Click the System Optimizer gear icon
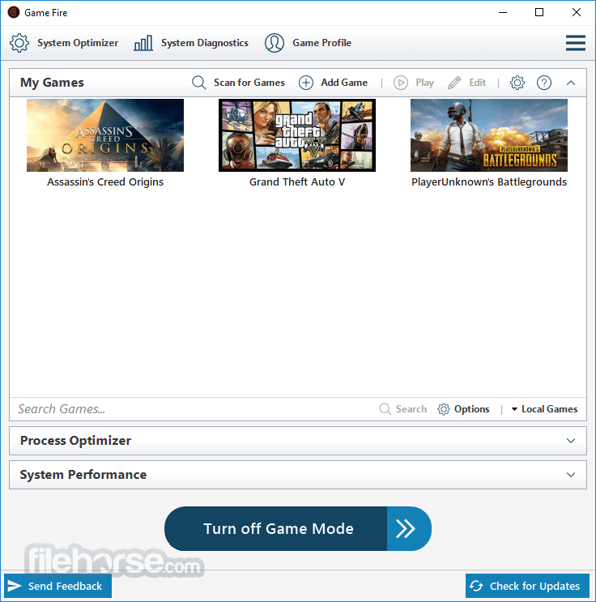The height and width of the screenshot is (602, 596). (x=19, y=43)
